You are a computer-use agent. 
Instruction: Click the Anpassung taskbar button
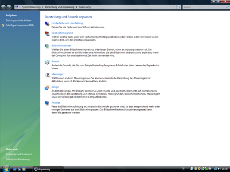(x=48, y=169)
